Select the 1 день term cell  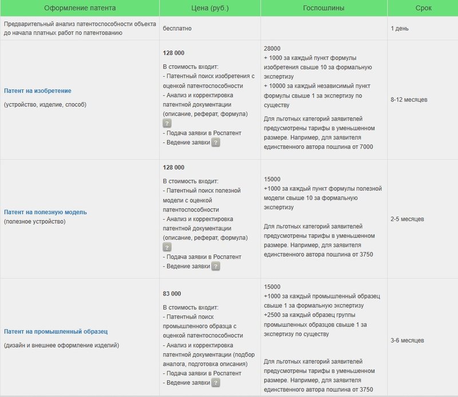tap(400, 28)
